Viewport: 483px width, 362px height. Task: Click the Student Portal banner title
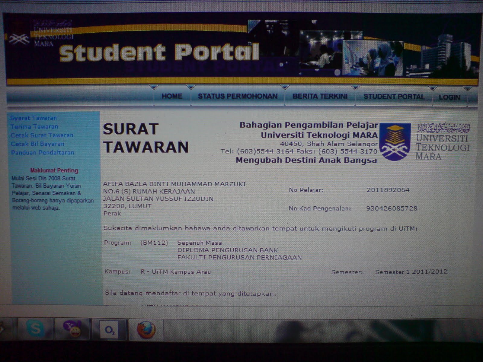coord(159,52)
